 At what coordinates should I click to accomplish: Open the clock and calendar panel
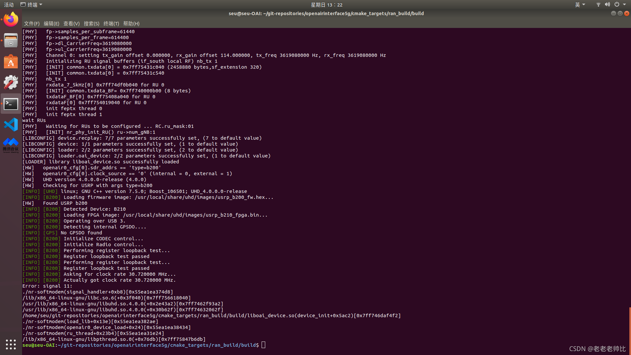(326, 5)
